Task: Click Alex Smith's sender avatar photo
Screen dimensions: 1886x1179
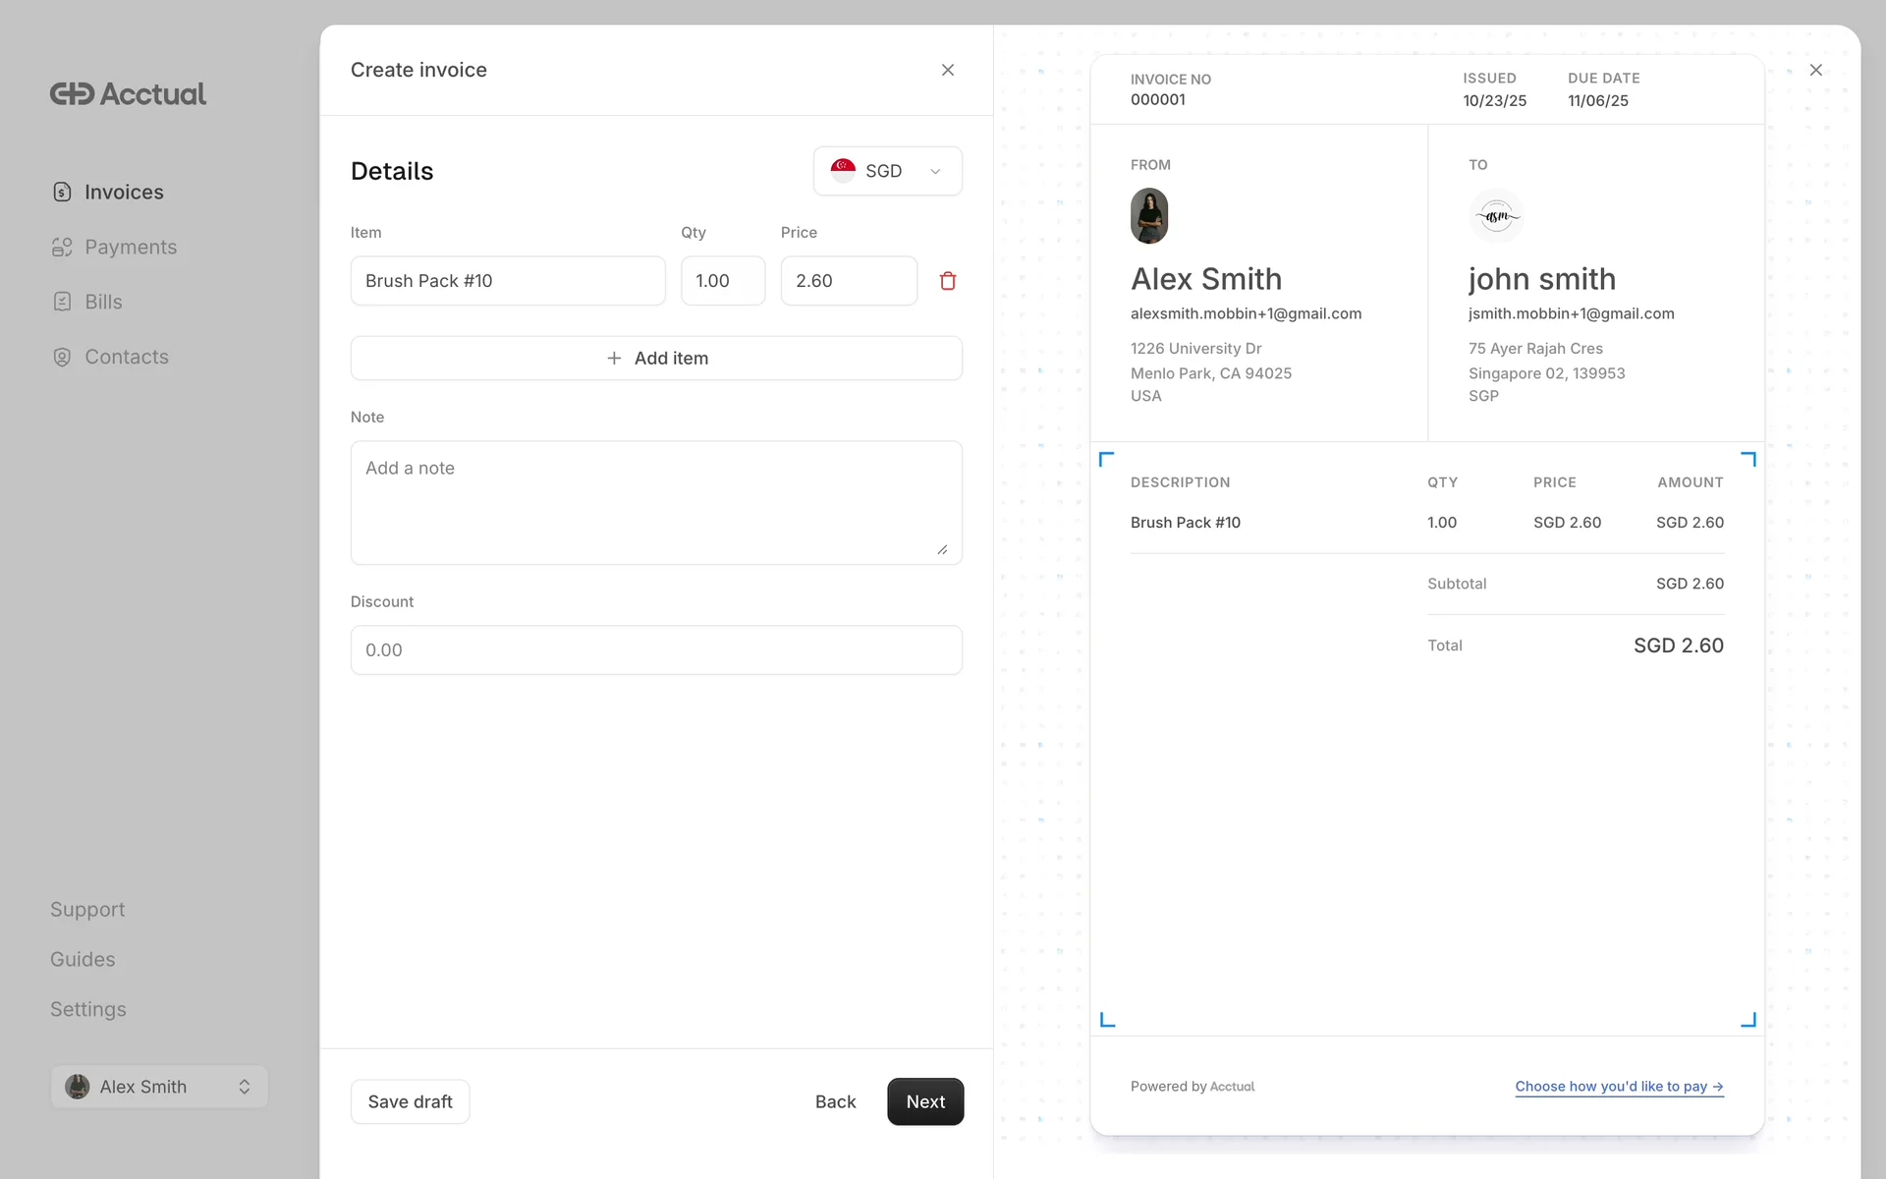Action: coord(1148,216)
